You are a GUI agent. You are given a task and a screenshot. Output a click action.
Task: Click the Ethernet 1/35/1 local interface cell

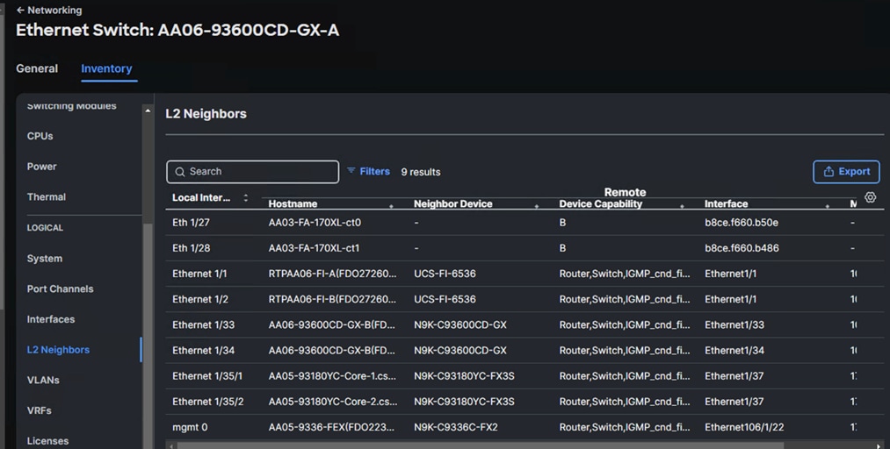point(207,376)
